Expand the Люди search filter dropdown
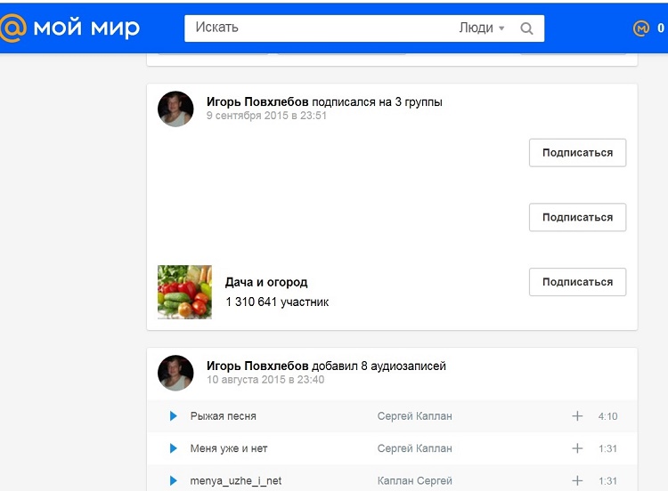Screen dimensions: 668x491 pyautogui.click(x=482, y=28)
